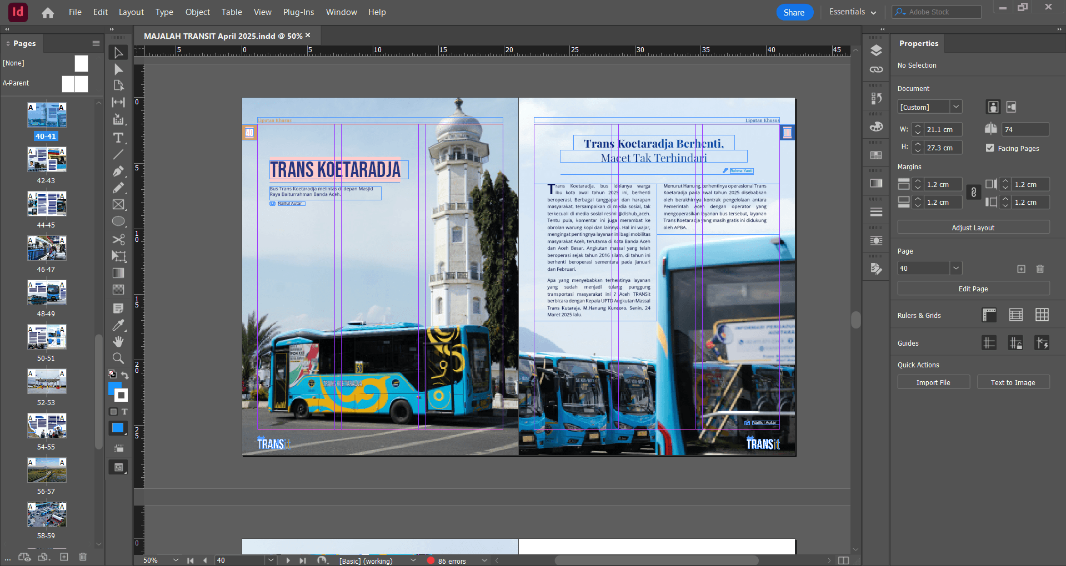
Task: Toggle show rulers icon in Properties
Action: 989,315
